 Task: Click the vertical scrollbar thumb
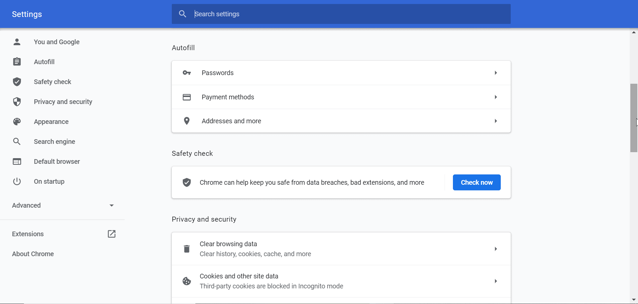[x=634, y=118]
